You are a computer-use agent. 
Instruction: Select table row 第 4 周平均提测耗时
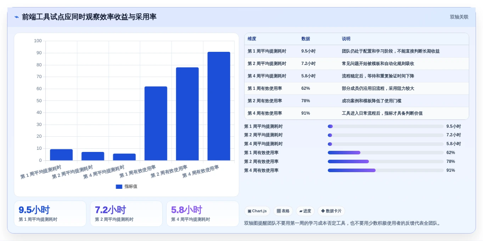[356, 76]
